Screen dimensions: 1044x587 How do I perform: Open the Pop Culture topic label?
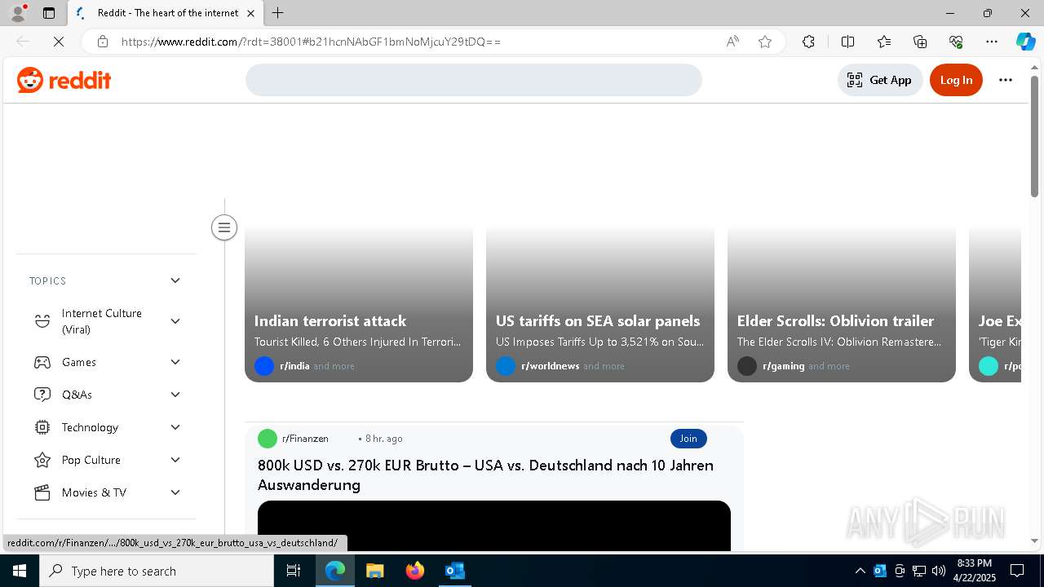(x=91, y=460)
